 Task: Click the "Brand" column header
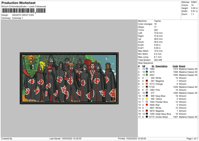pyautogui.click(x=182, y=66)
